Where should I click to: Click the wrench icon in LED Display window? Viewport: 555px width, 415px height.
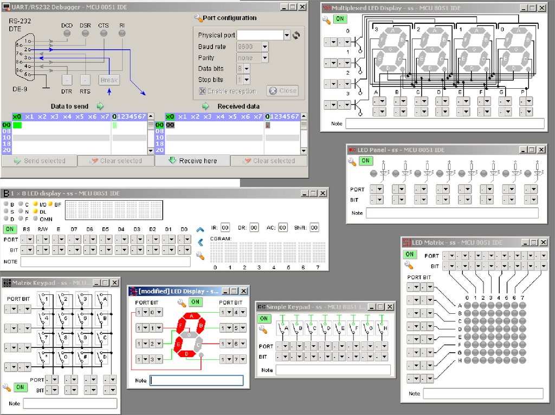[182, 302]
